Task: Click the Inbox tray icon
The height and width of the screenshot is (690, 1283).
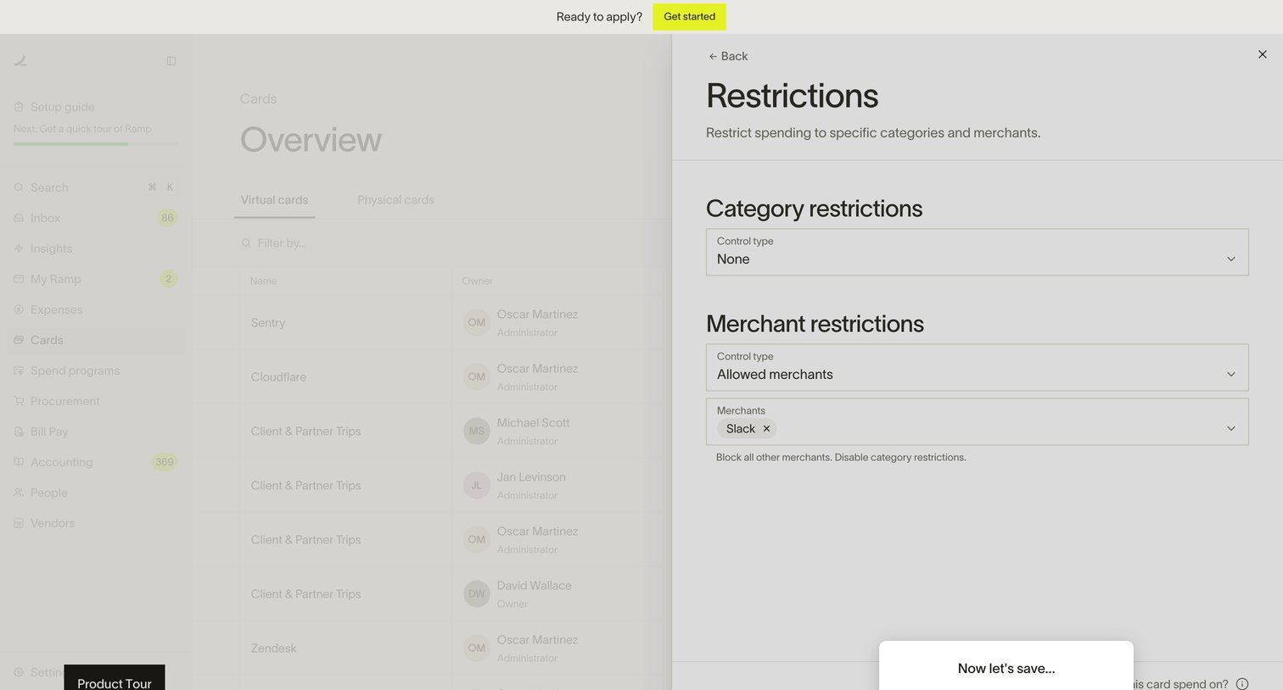Action: 19,218
